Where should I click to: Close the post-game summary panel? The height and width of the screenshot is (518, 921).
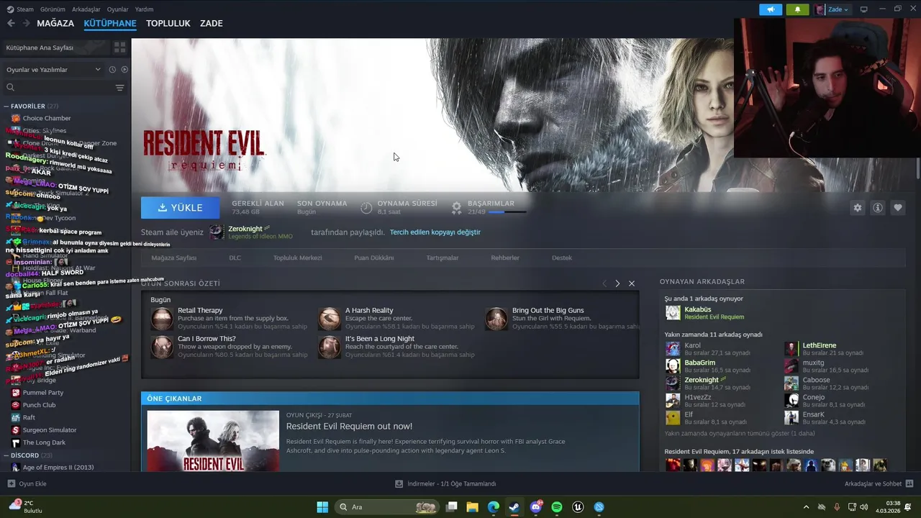[x=632, y=283]
